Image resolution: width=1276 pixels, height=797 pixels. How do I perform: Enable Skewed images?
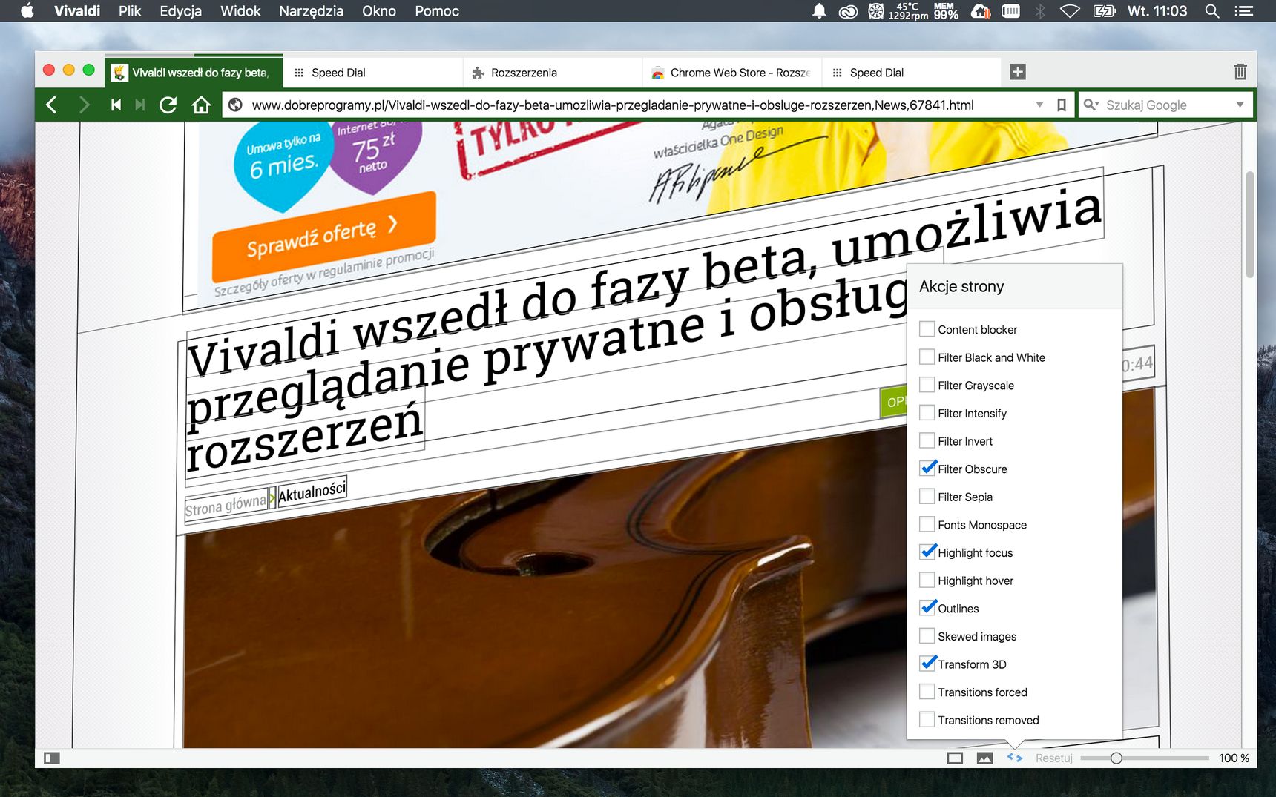[927, 635]
